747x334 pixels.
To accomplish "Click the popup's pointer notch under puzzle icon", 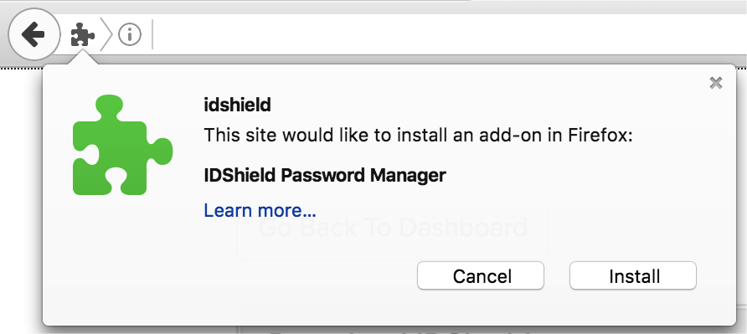I will click(x=83, y=57).
